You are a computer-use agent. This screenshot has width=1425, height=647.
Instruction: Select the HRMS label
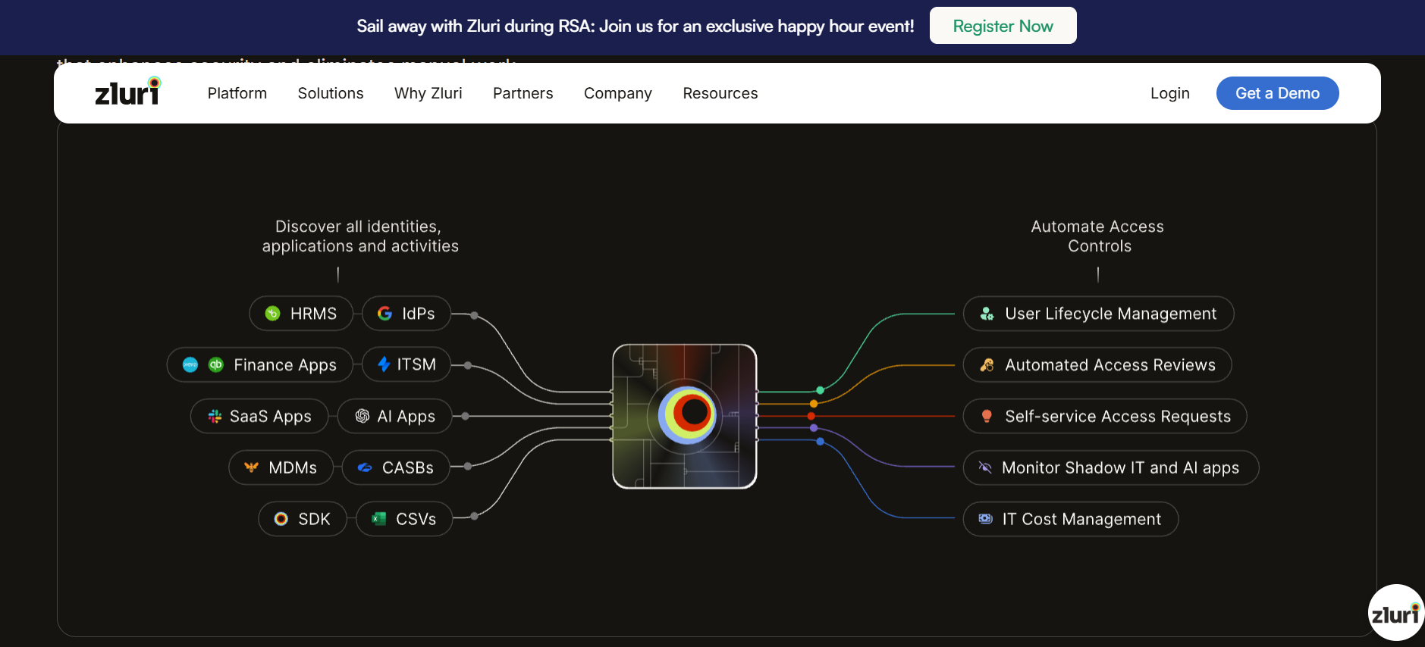[x=313, y=314]
